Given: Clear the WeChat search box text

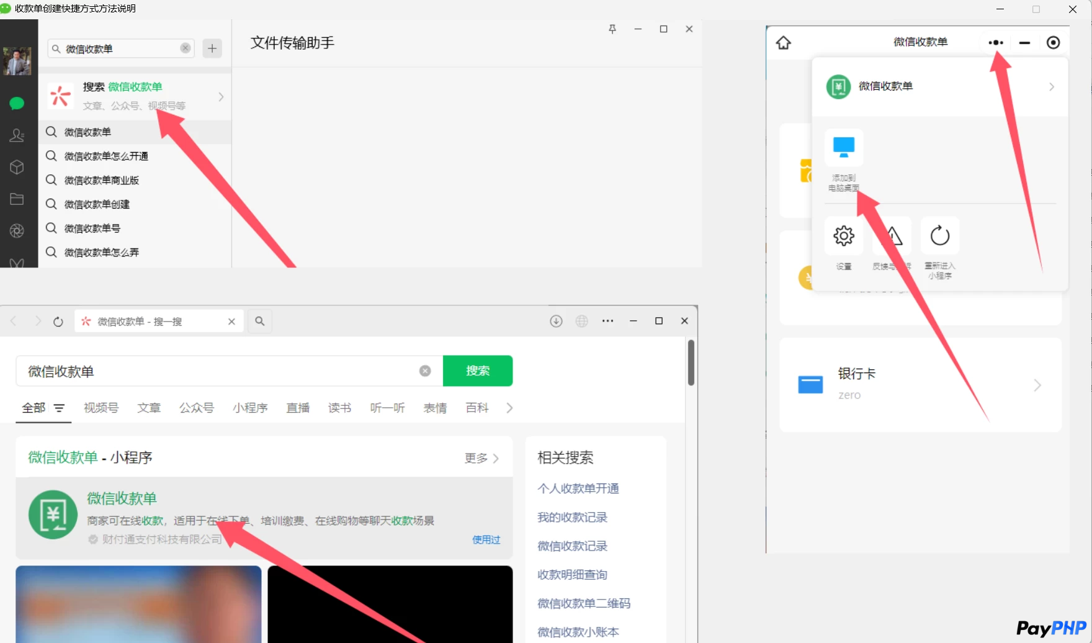Looking at the screenshot, I should click(x=186, y=48).
